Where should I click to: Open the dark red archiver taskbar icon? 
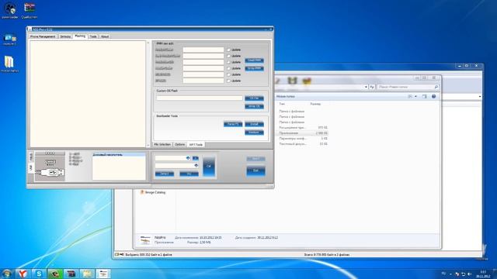click(x=71, y=274)
